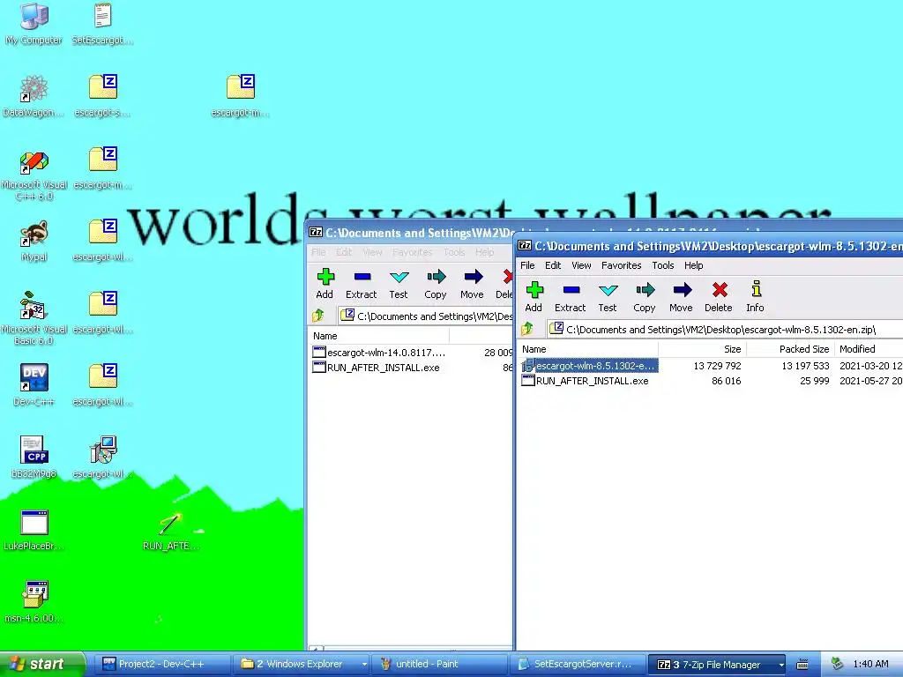Click the 1:40 AM clock

click(870, 664)
